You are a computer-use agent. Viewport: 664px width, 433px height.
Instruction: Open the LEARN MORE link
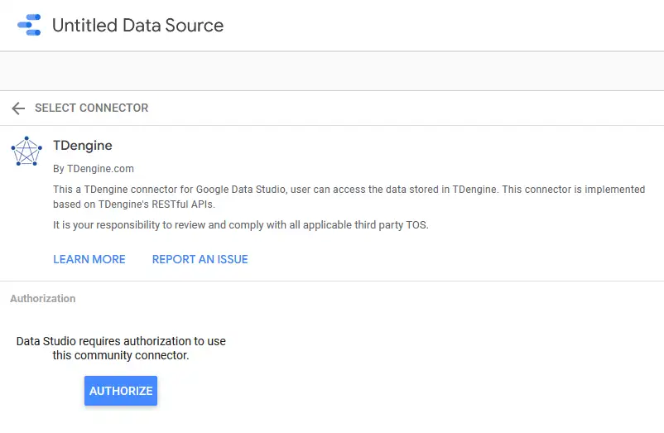click(89, 259)
